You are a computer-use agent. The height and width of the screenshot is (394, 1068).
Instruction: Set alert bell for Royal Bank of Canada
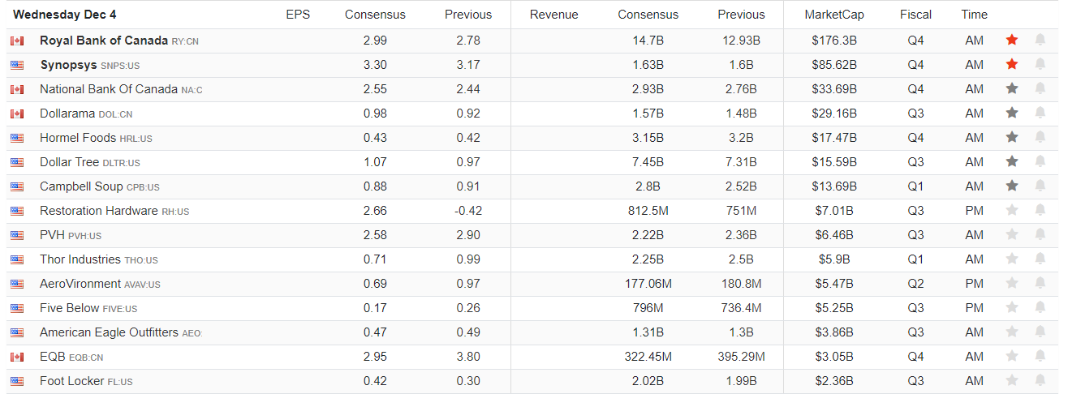coord(1040,40)
